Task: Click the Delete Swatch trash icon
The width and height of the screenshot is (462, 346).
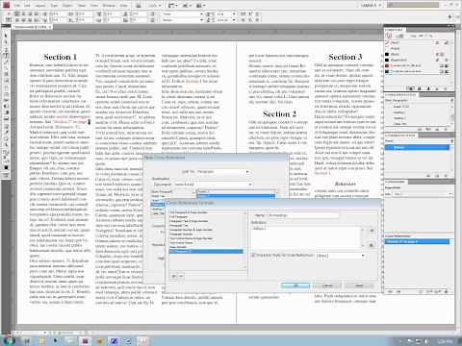Action: (x=446, y=88)
